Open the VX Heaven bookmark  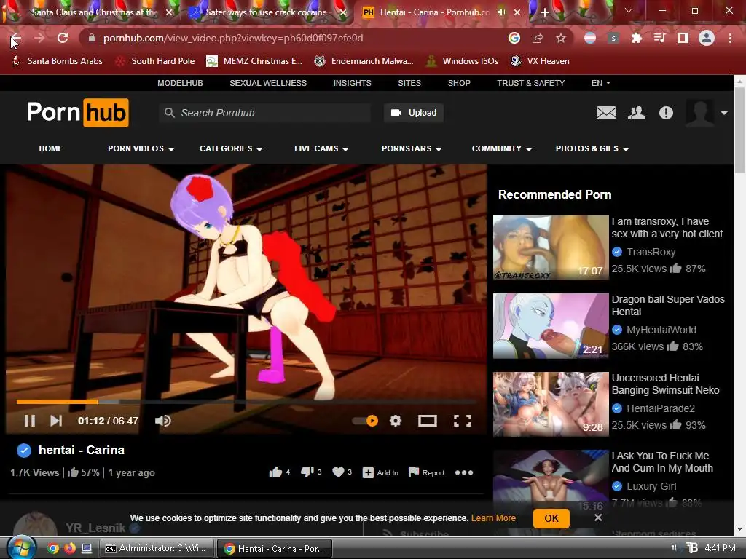tap(540, 61)
